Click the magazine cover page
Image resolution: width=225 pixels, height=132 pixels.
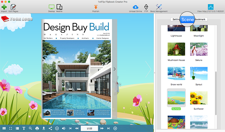coord(76,69)
